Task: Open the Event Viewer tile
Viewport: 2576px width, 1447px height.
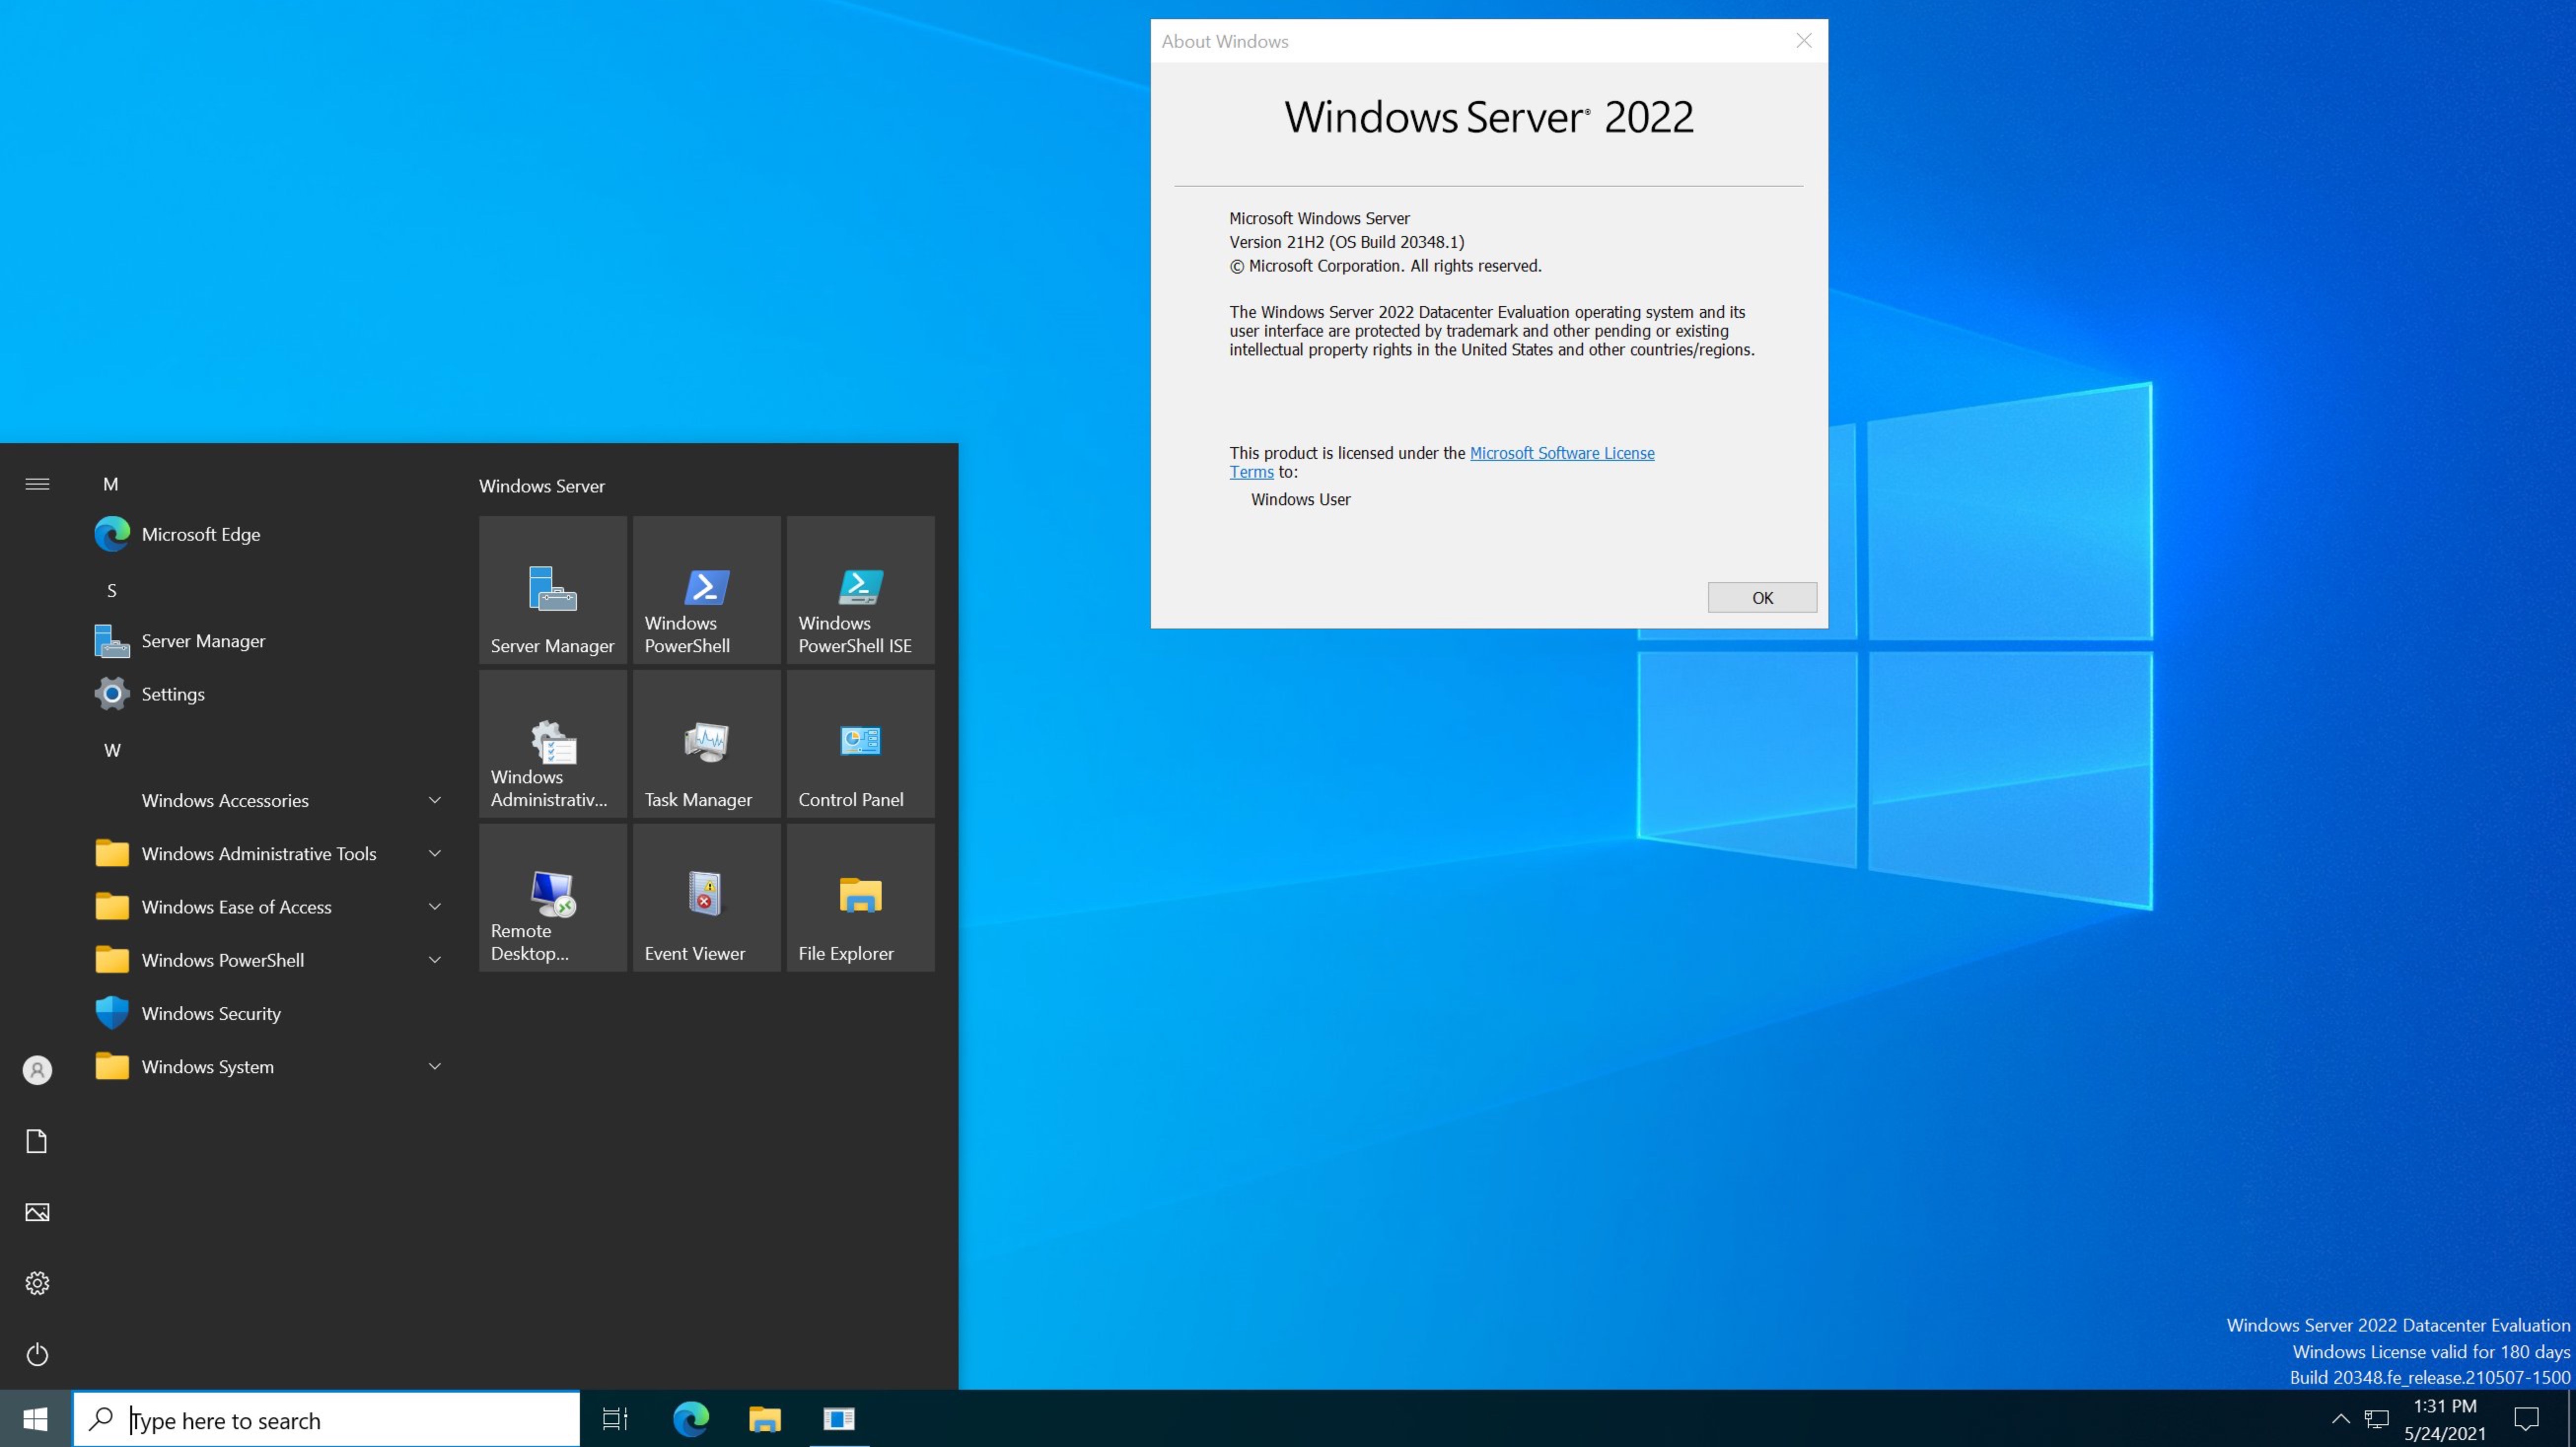Action: (x=706, y=898)
